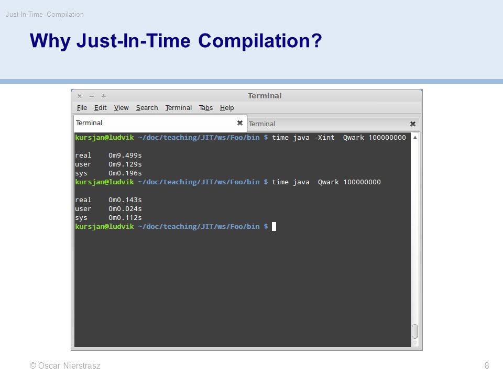Viewport: 503px width, 377px height.
Task: Select the first active Terminal tab
Action: click(x=160, y=123)
